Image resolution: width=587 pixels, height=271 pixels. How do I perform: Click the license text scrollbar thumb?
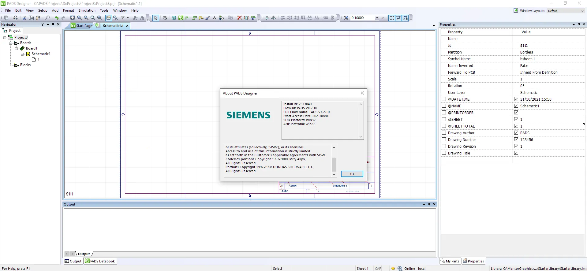[334, 165]
